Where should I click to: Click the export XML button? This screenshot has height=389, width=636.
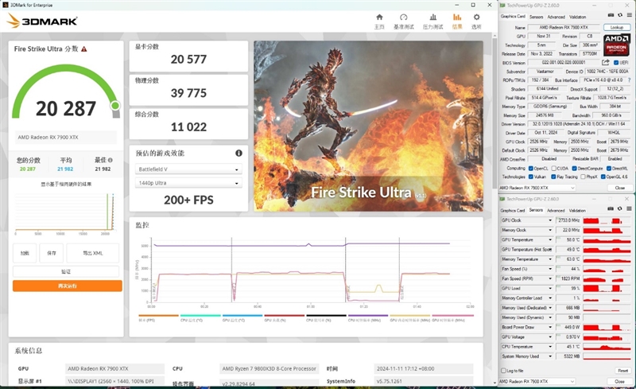93,253
